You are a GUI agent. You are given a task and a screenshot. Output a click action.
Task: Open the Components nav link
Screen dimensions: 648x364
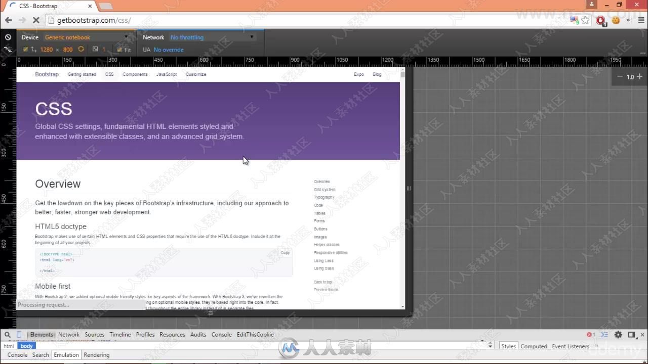point(135,74)
